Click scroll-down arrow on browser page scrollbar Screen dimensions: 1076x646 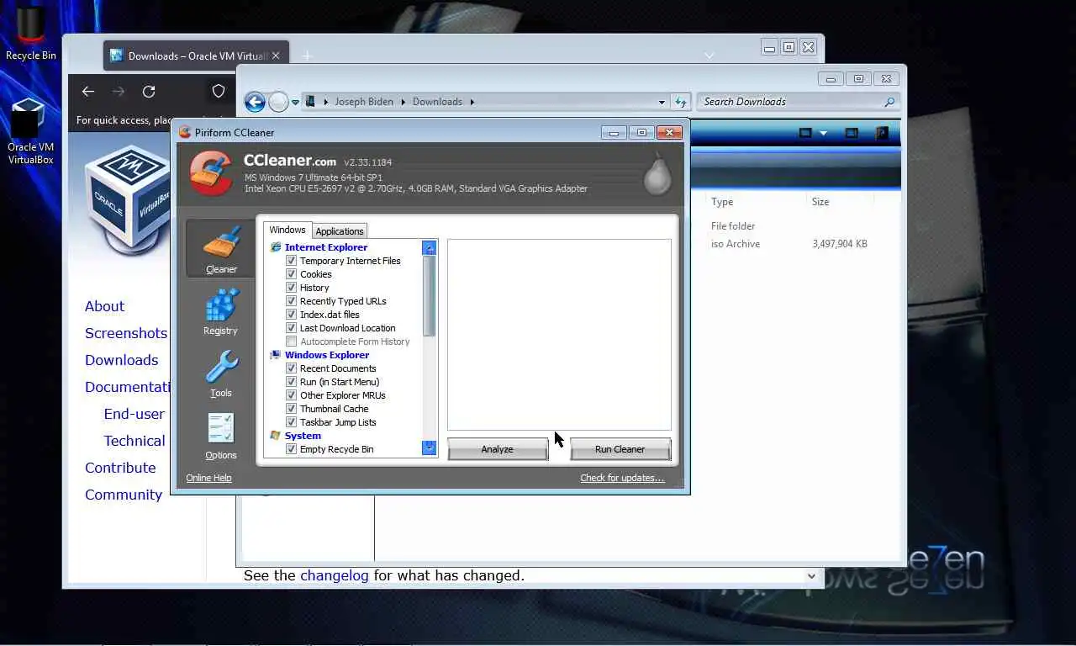coord(811,576)
